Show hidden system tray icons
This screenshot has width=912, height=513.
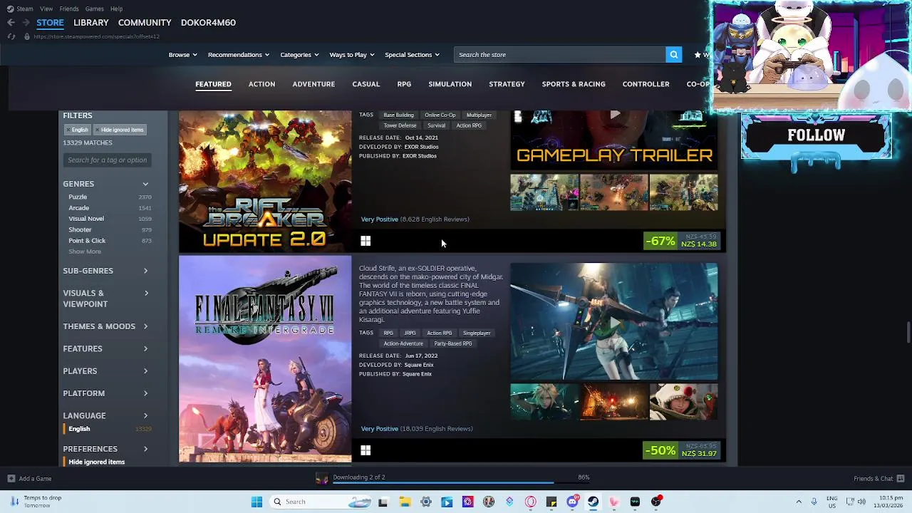[x=799, y=502]
